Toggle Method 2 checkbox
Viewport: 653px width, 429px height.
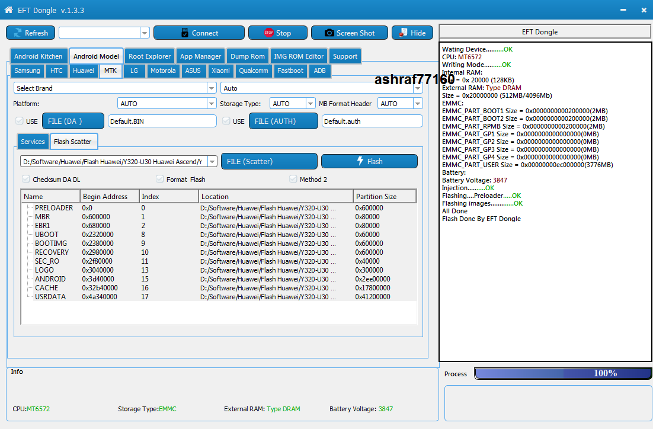pyautogui.click(x=293, y=179)
